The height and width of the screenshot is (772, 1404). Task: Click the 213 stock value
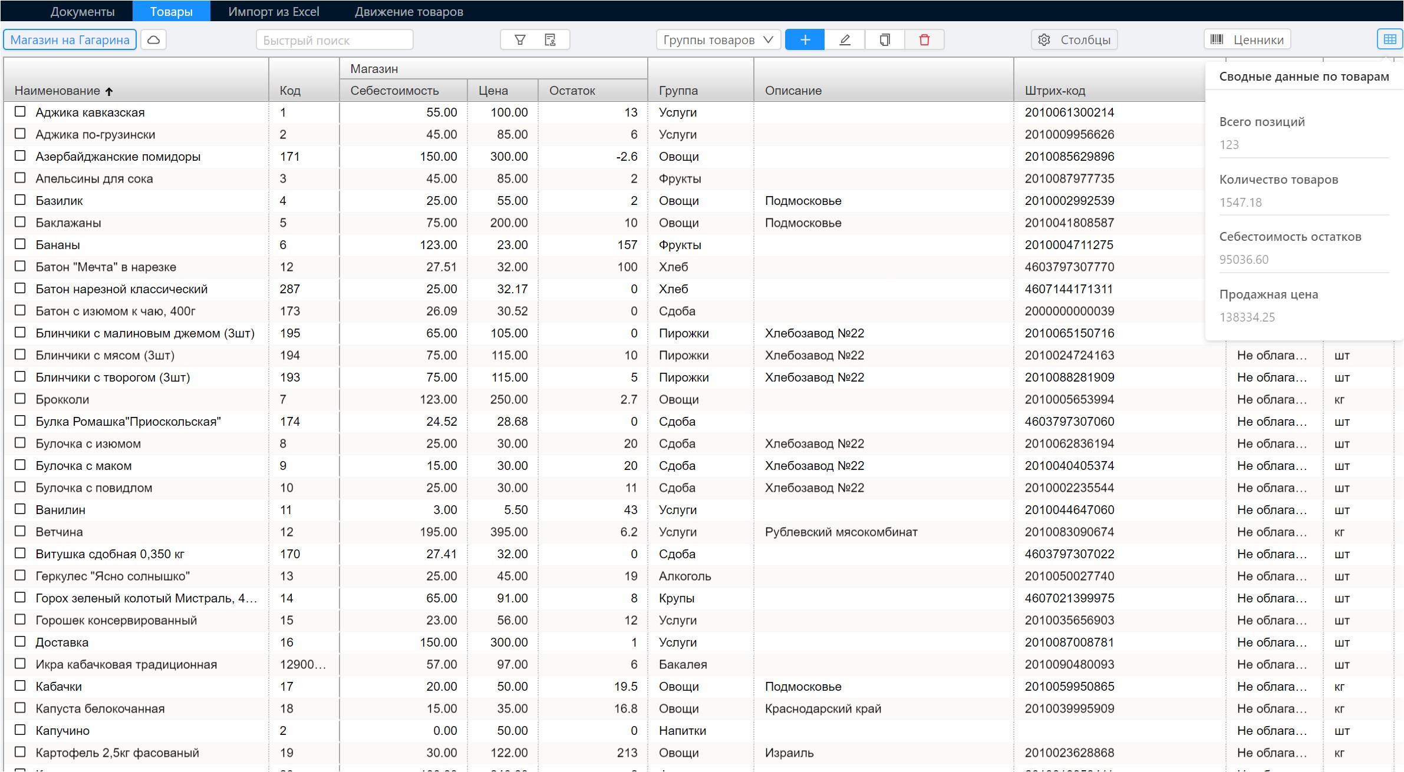[627, 753]
